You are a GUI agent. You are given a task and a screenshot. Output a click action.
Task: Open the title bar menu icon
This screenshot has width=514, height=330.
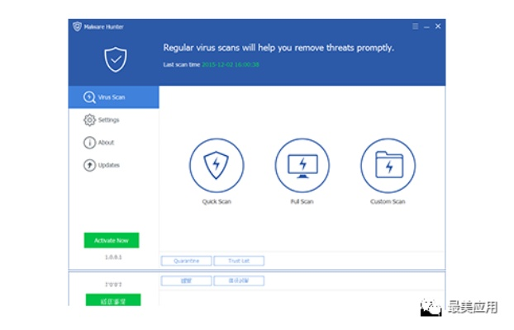click(416, 26)
